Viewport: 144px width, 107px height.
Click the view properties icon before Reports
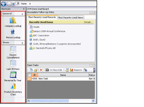click(x=67, y=70)
